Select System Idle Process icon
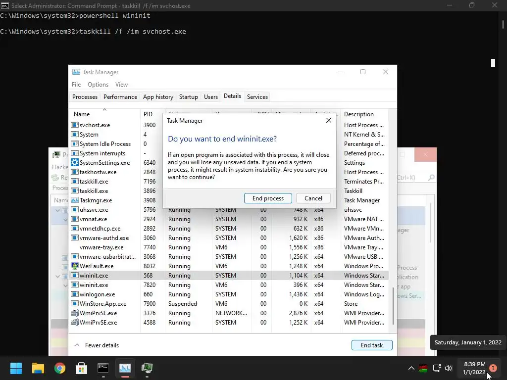Image resolution: width=507 pixels, height=380 pixels. (x=75, y=143)
